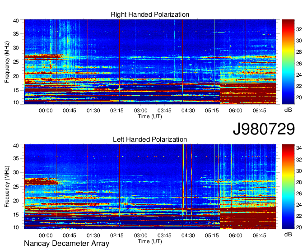Select the J980729 observation label
This screenshot has height=249, width=307.
coord(264,129)
